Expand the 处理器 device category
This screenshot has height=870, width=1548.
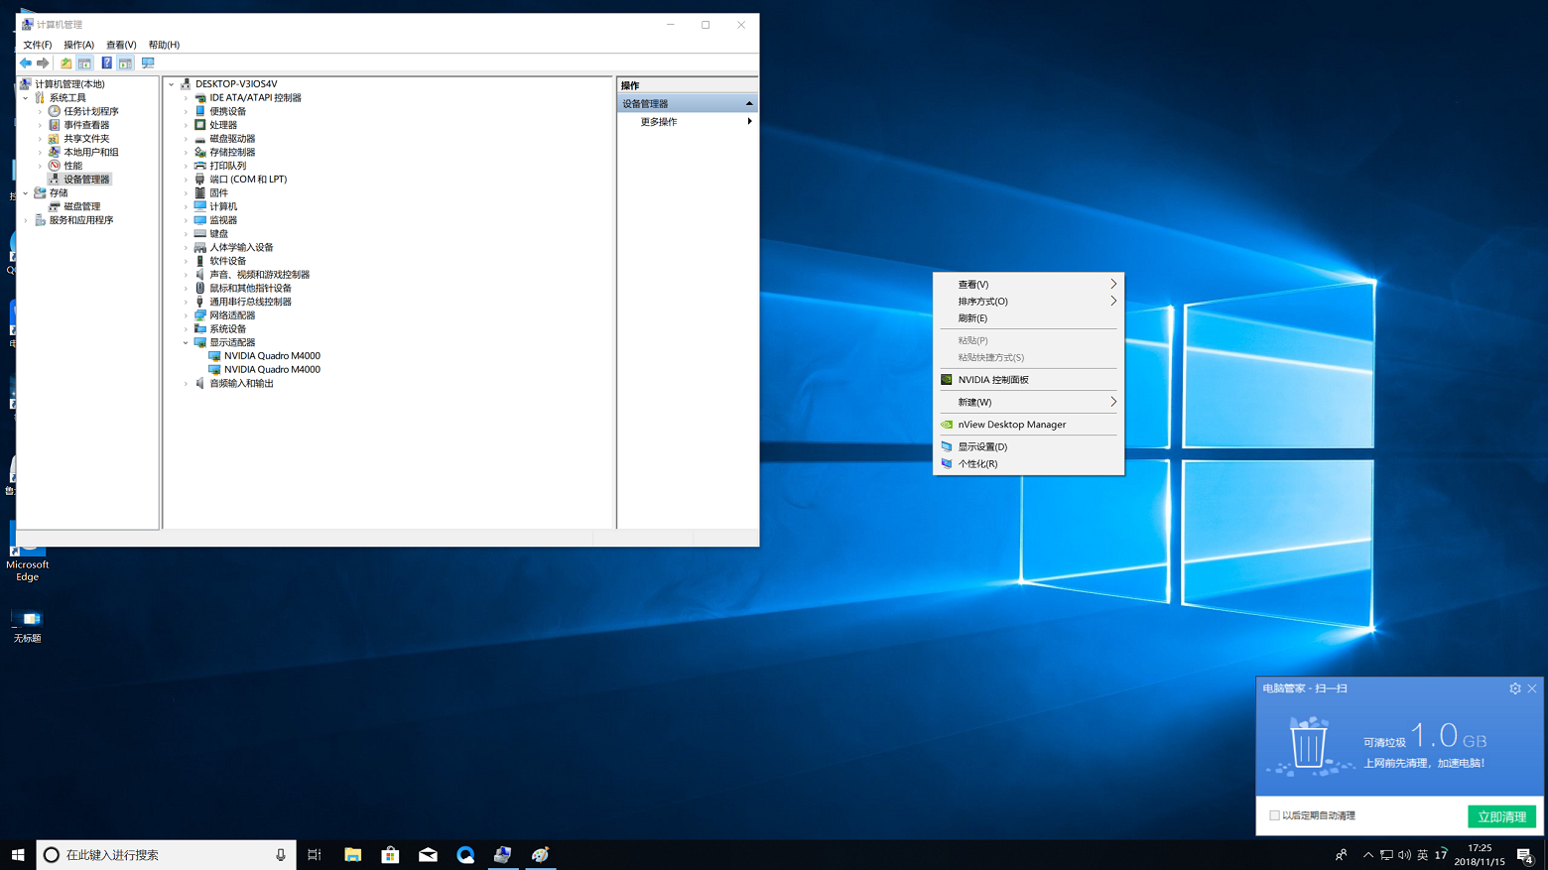tap(186, 125)
